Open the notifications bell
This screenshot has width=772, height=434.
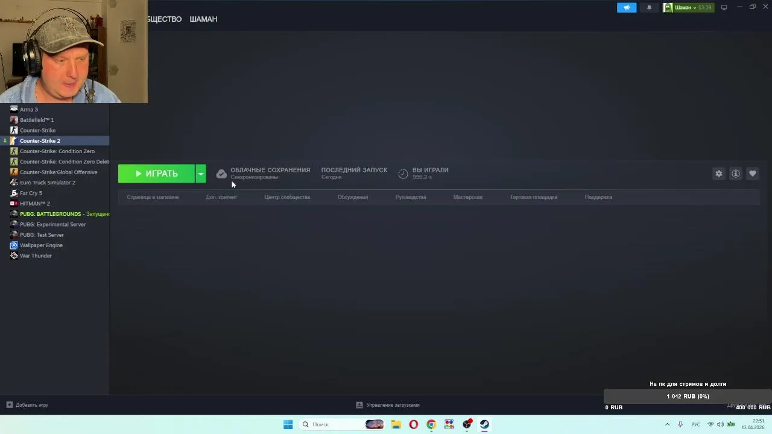pyautogui.click(x=649, y=7)
